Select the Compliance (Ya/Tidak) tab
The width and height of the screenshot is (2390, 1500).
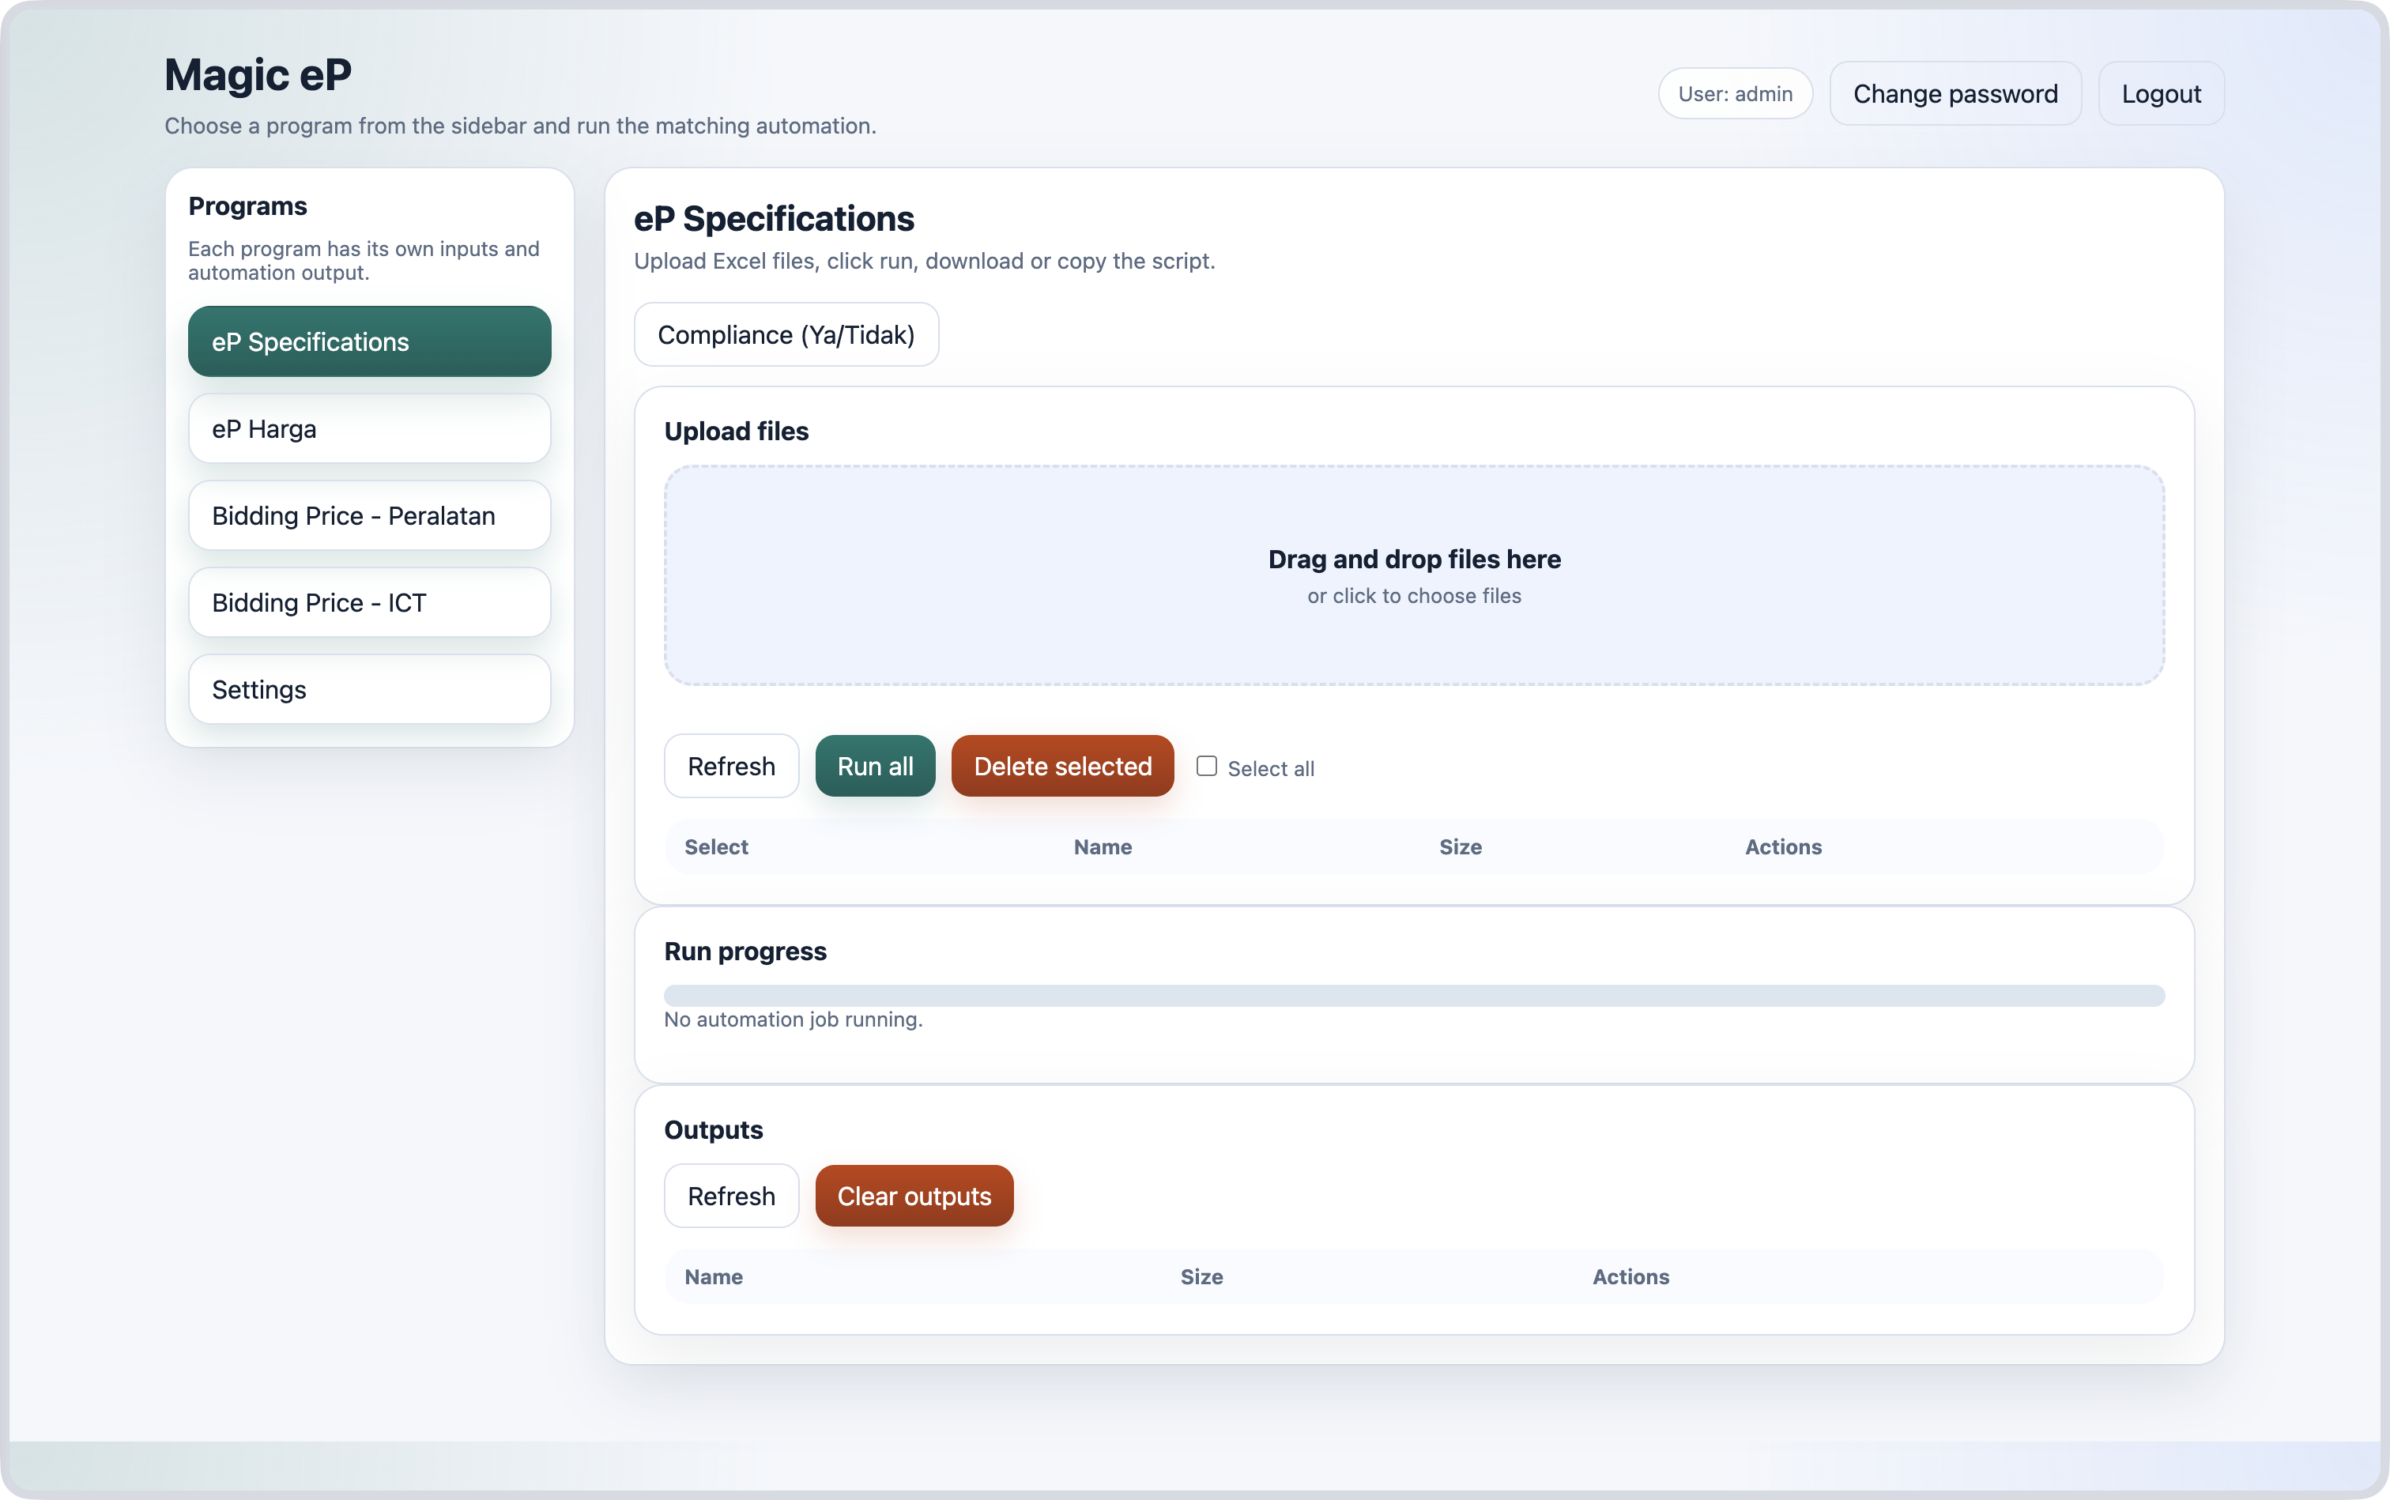click(x=786, y=334)
